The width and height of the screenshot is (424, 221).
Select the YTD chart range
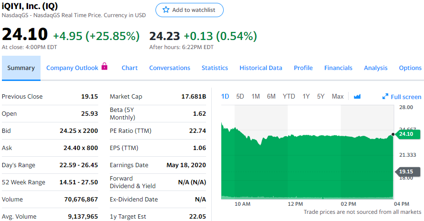[289, 97]
